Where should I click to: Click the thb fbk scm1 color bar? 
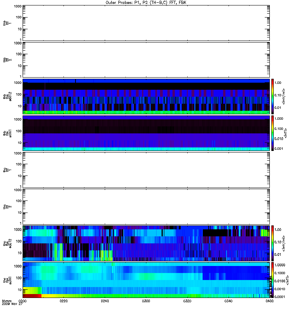(273, 133)
